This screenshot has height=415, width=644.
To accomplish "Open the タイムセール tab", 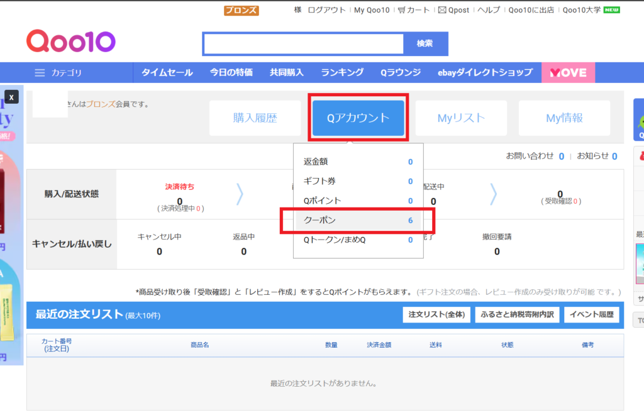I will (x=167, y=72).
